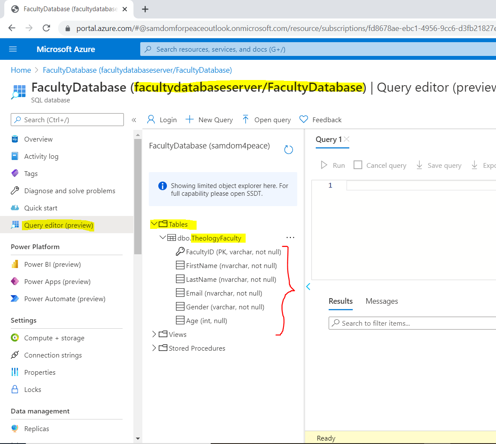Click the Activity log icon
Viewport: 496px width, 444px height.
(x=15, y=156)
